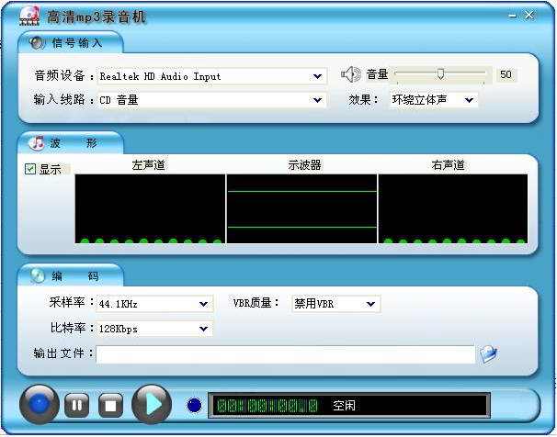Select the 编码 tab
This screenshot has height=437, width=557.
[x=71, y=275]
